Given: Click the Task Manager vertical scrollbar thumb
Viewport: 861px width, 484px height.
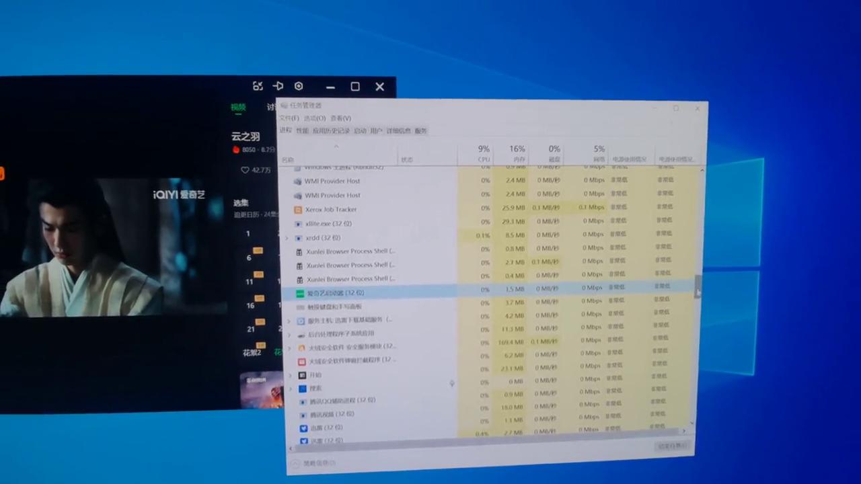Looking at the screenshot, I should point(699,285).
